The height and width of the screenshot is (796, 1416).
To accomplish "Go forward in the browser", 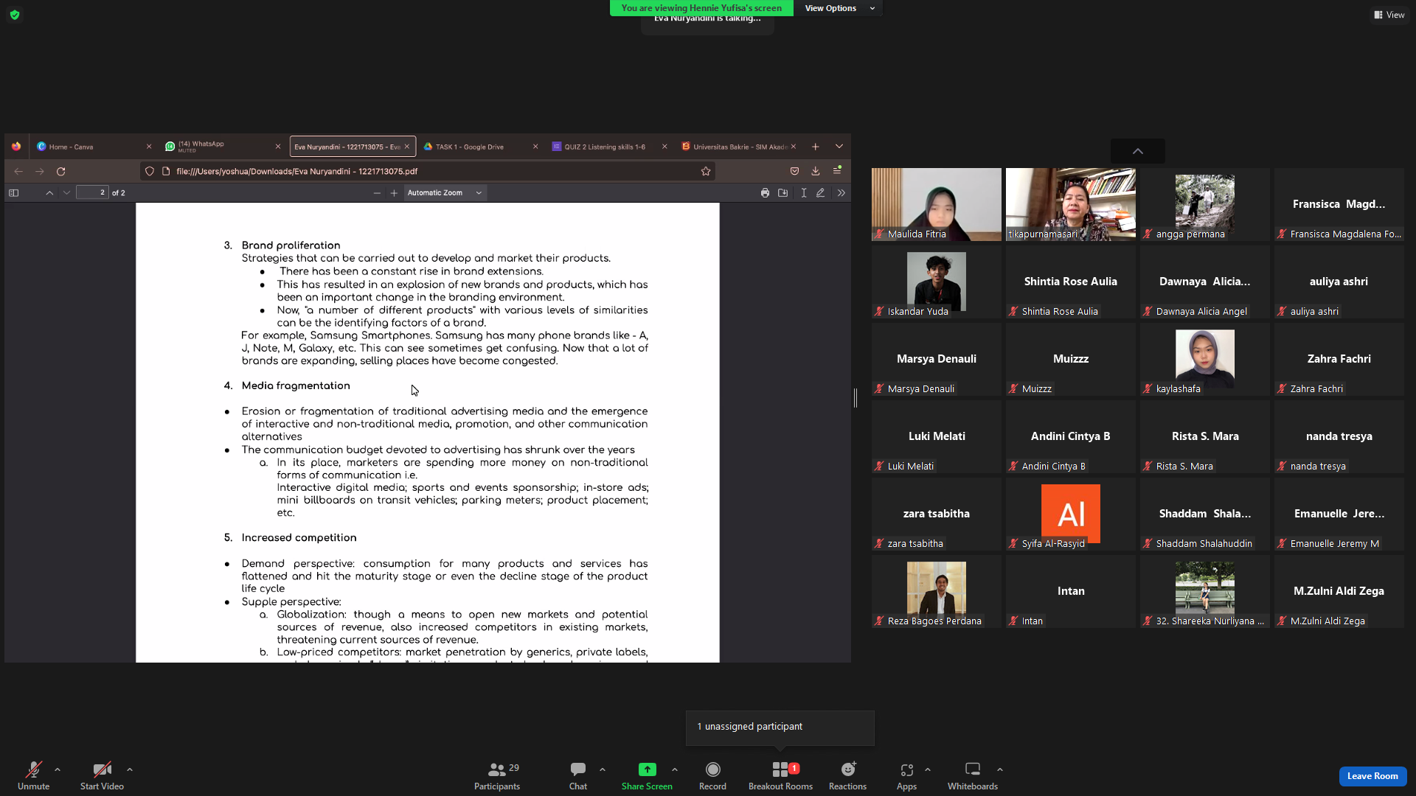I will pos(40,171).
